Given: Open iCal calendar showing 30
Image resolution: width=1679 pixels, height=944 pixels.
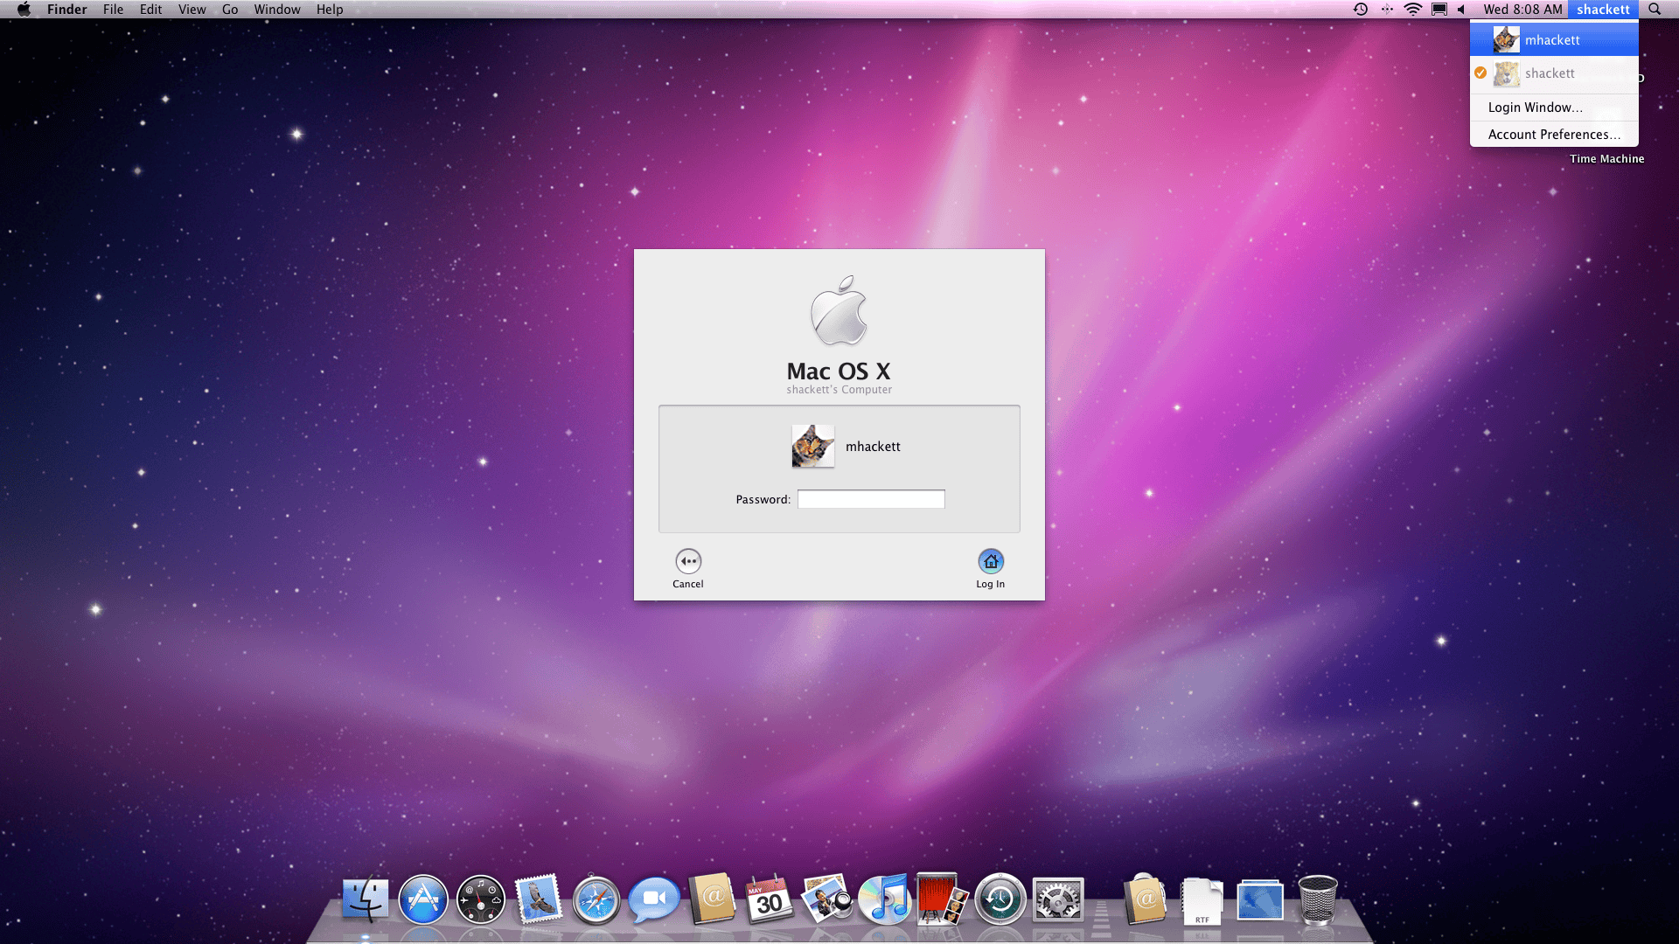Looking at the screenshot, I should [x=769, y=899].
